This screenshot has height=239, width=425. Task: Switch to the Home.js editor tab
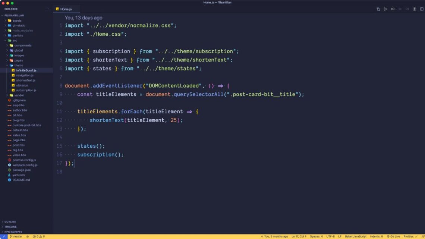(x=66, y=9)
